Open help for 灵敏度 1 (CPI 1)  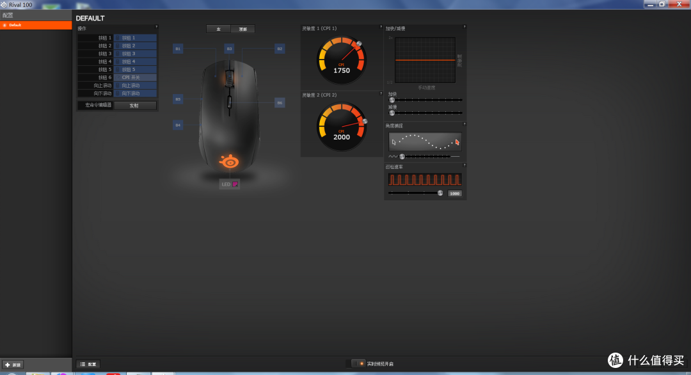[381, 27]
